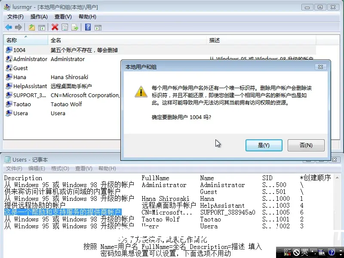Open the 查看(V) menu in lusrmgr
The width and height of the screenshot is (344, 258).
tap(63, 17)
